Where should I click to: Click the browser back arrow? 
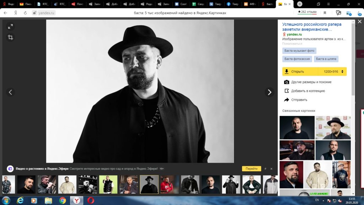pyautogui.click(x=6, y=13)
